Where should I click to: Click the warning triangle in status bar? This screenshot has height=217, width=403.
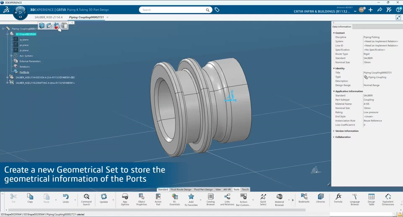[x=400, y=214]
